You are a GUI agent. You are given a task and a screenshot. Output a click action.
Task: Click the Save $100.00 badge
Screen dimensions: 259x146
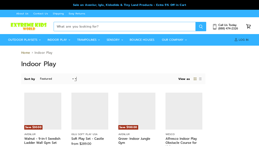[x=128, y=127]
